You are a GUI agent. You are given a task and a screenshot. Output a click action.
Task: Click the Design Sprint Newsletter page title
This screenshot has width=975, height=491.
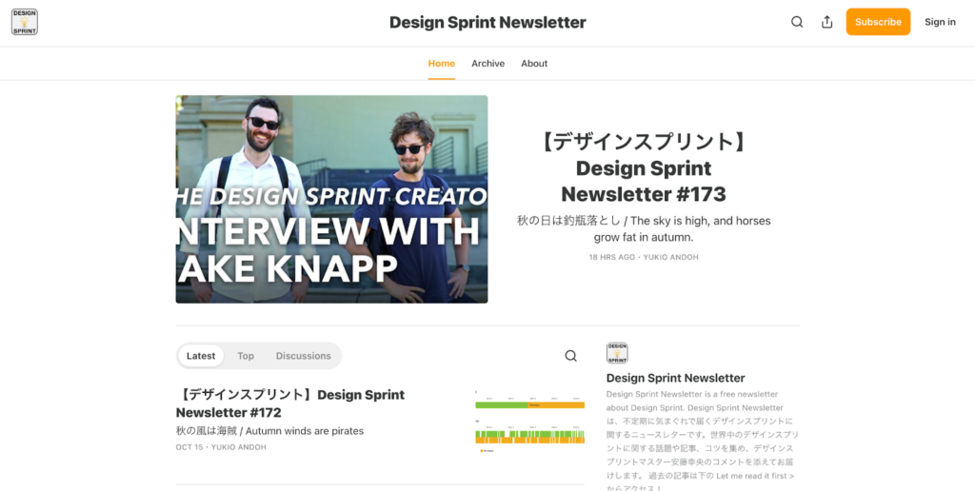pyautogui.click(x=487, y=22)
